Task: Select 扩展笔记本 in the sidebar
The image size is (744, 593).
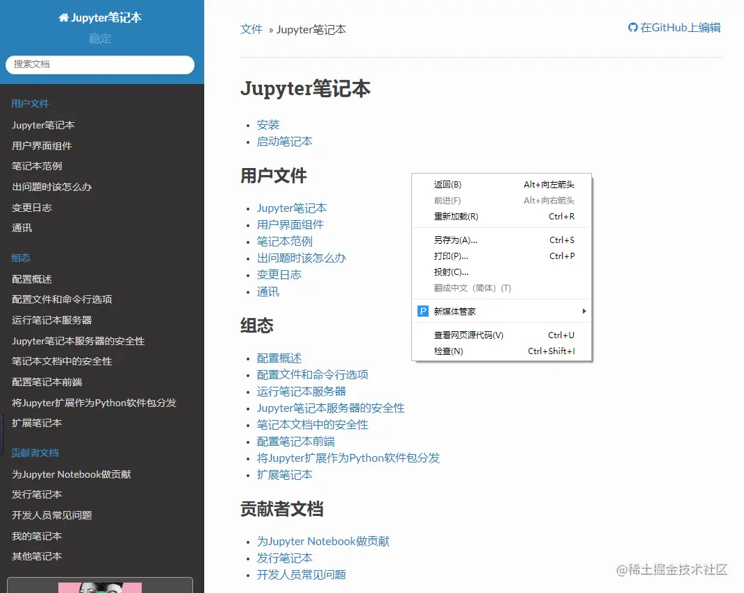Action: [x=102, y=423]
